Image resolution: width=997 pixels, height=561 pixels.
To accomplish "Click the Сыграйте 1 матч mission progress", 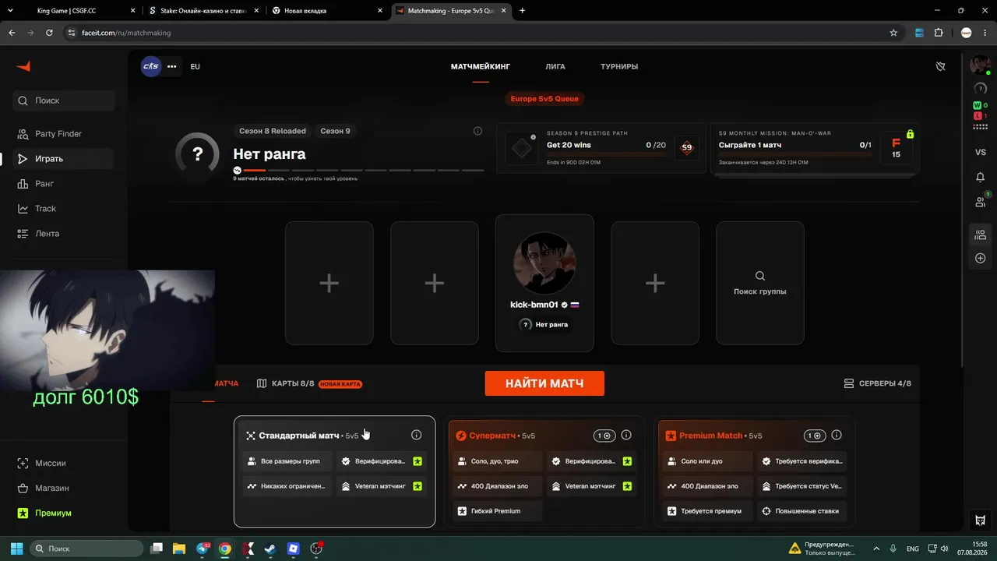I will pos(794,155).
